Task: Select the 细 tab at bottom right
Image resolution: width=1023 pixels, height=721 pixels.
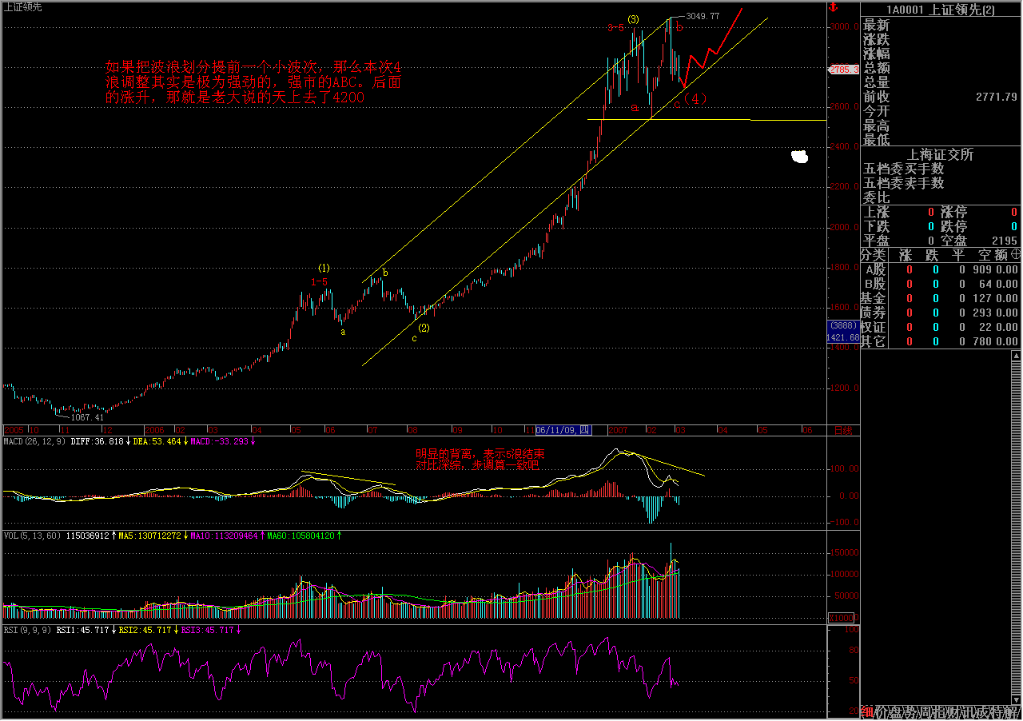Action: click(x=867, y=712)
